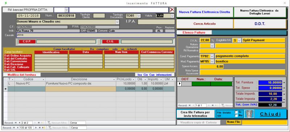Open the Esigibilità IVA dropdown
The height and width of the screenshot is (132, 290).
239,40
